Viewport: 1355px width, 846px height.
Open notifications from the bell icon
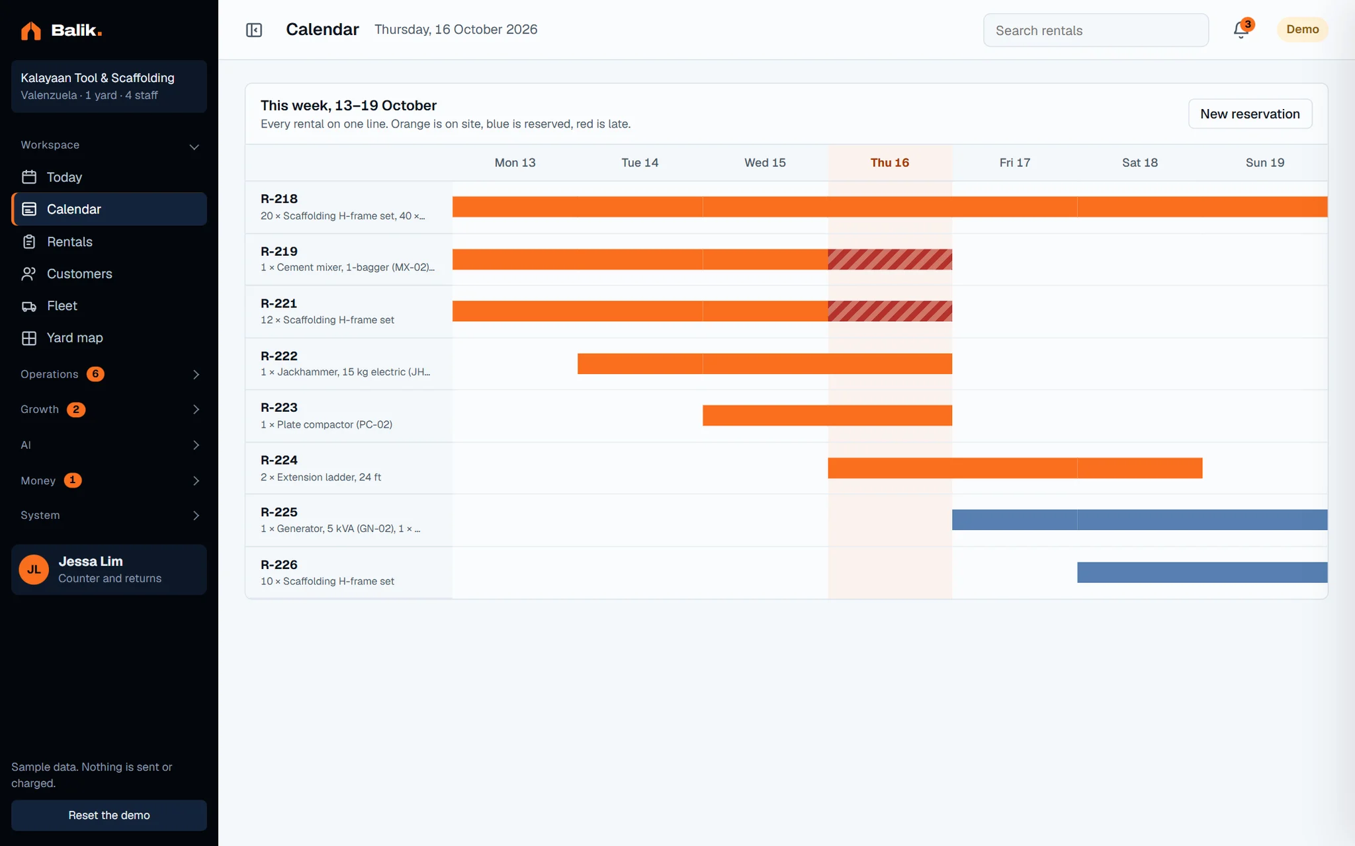pyautogui.click(x=1241, y=30)
